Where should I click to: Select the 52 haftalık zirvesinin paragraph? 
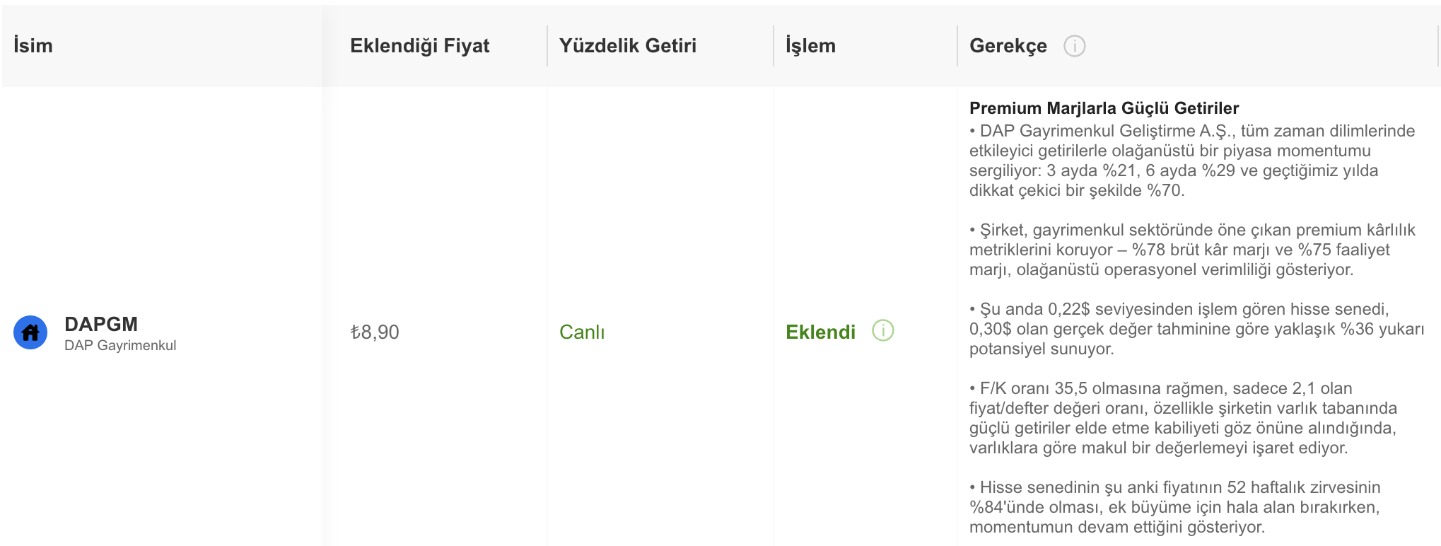click(1175, 507)
